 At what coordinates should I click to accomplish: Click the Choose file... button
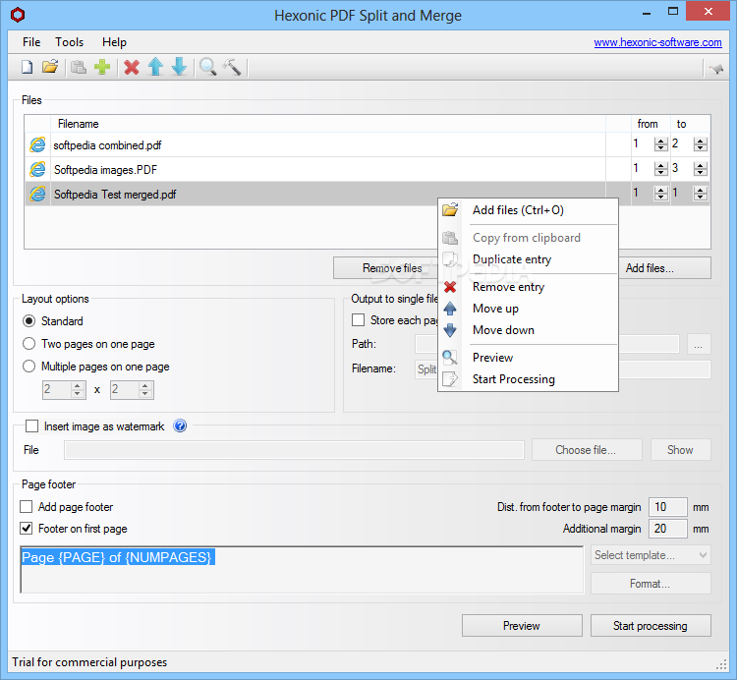(x=587, y=450)
